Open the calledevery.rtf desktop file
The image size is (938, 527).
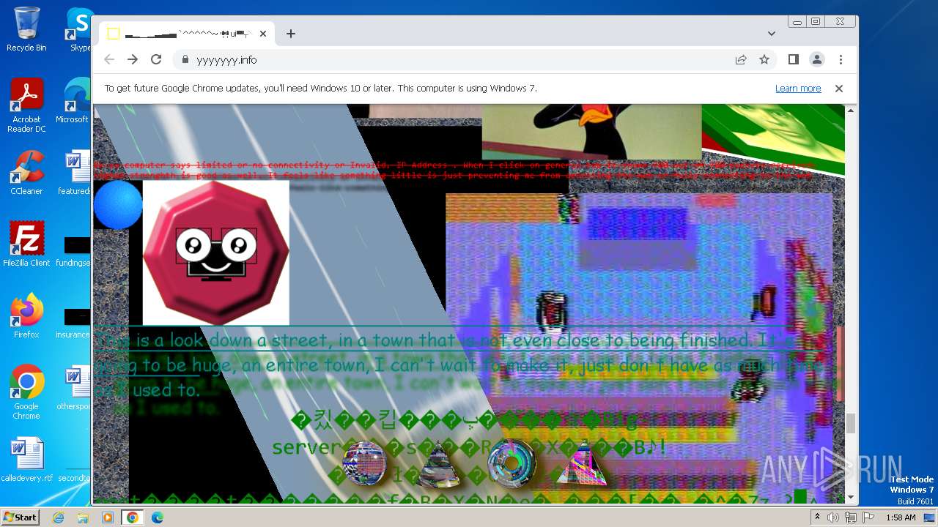27,460
